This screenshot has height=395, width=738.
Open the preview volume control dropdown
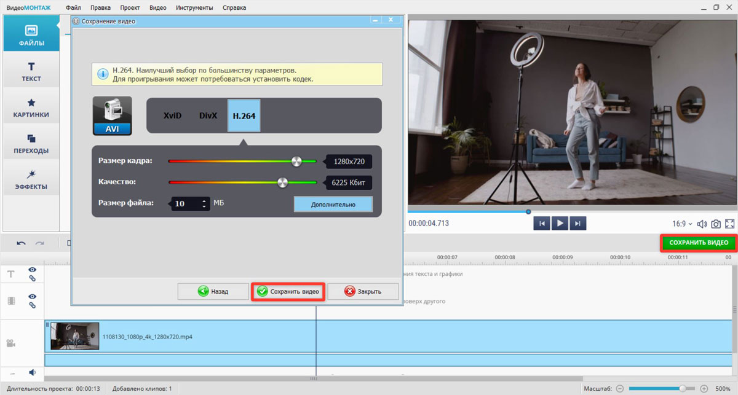click(702, 224)
